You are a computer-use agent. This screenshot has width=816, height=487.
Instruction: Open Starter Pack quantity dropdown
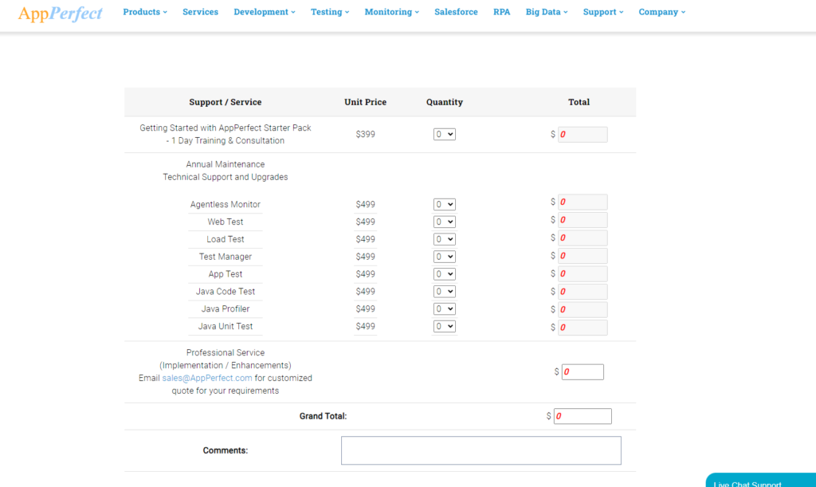point(445,134)
